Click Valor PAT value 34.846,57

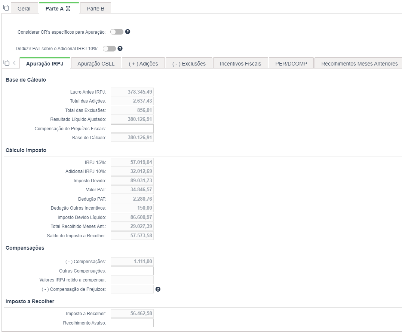(x=132, y=190)
